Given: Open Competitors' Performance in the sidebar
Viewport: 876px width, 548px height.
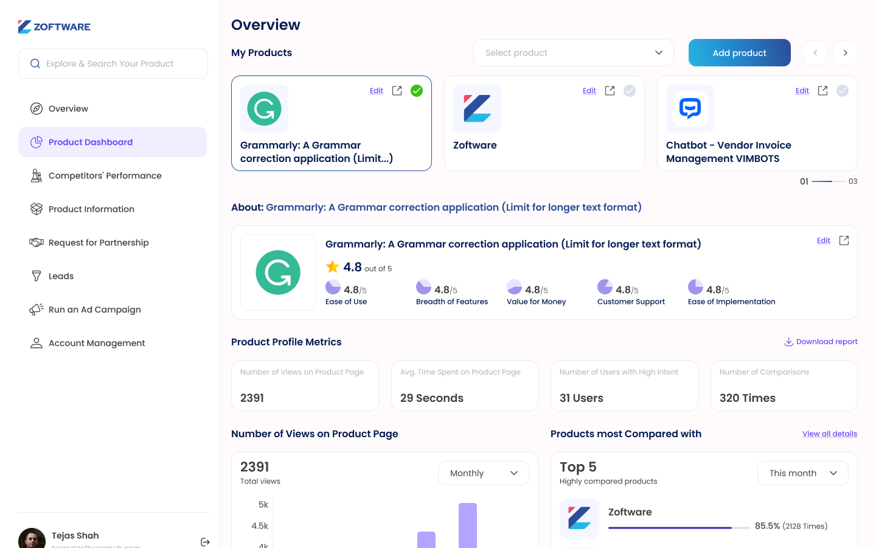Looking at the screenshot, I should 113,175.
